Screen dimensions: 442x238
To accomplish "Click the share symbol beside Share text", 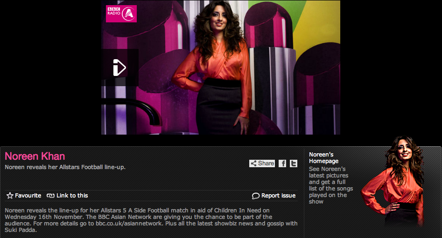I will 254,163.
